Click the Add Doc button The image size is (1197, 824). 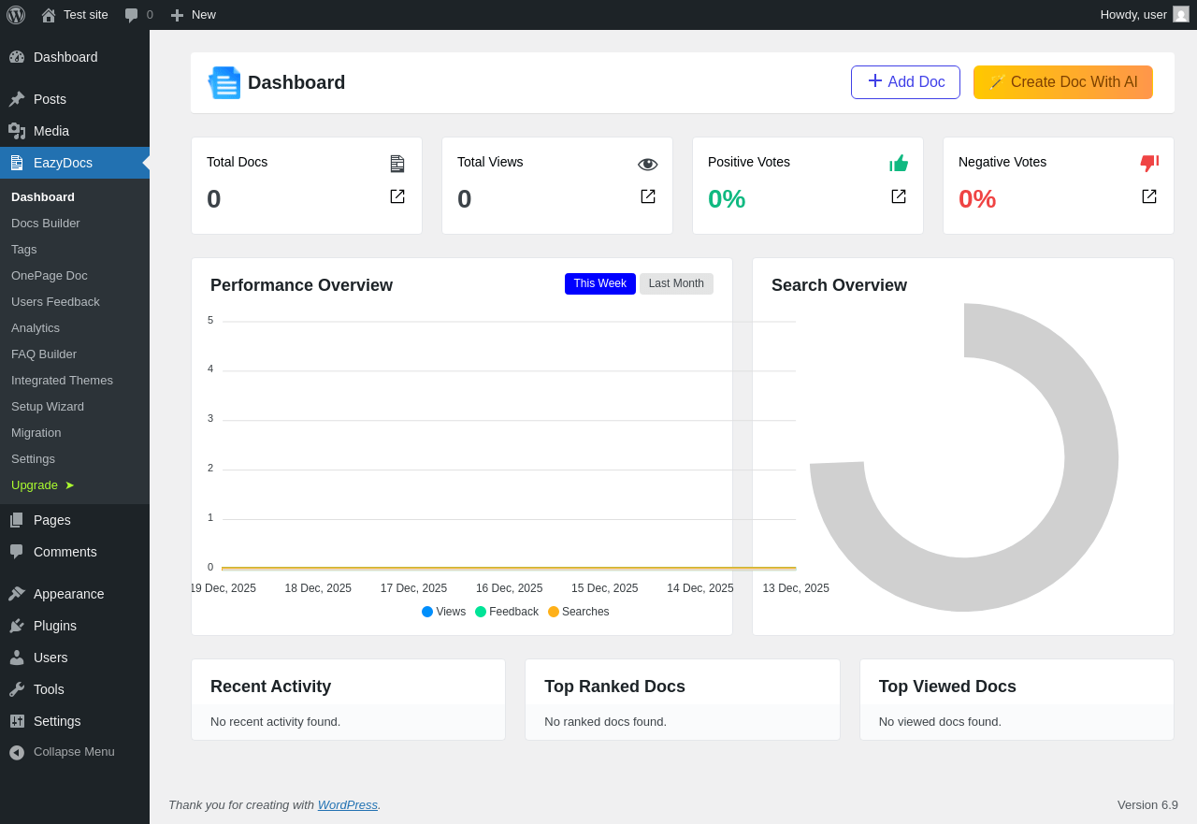tap(905, 82)
